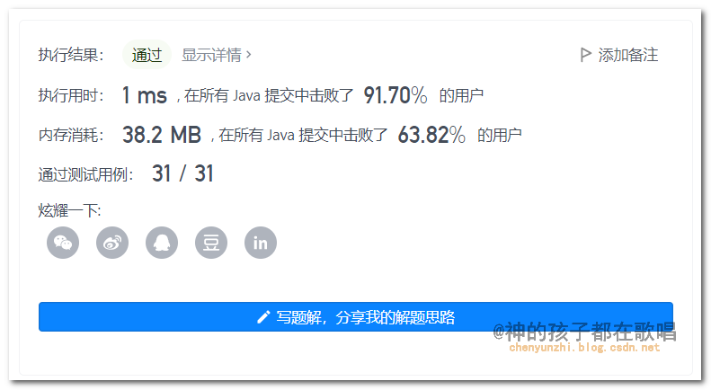711x390 pixels.
Task: Click the 炫耀一下 share label
Action: (x=69, y=210)
